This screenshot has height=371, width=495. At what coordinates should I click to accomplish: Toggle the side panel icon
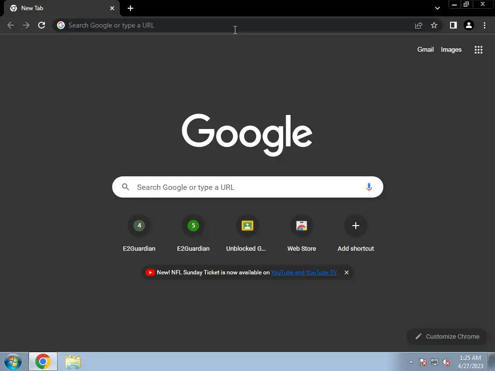453,25
